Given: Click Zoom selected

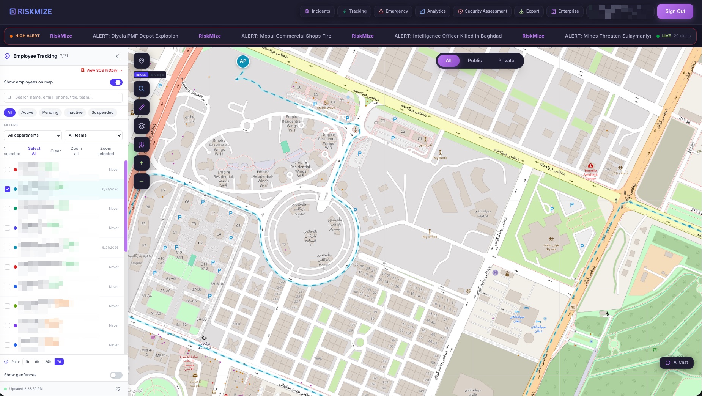Looking at the screenshot, I should 105,151.
